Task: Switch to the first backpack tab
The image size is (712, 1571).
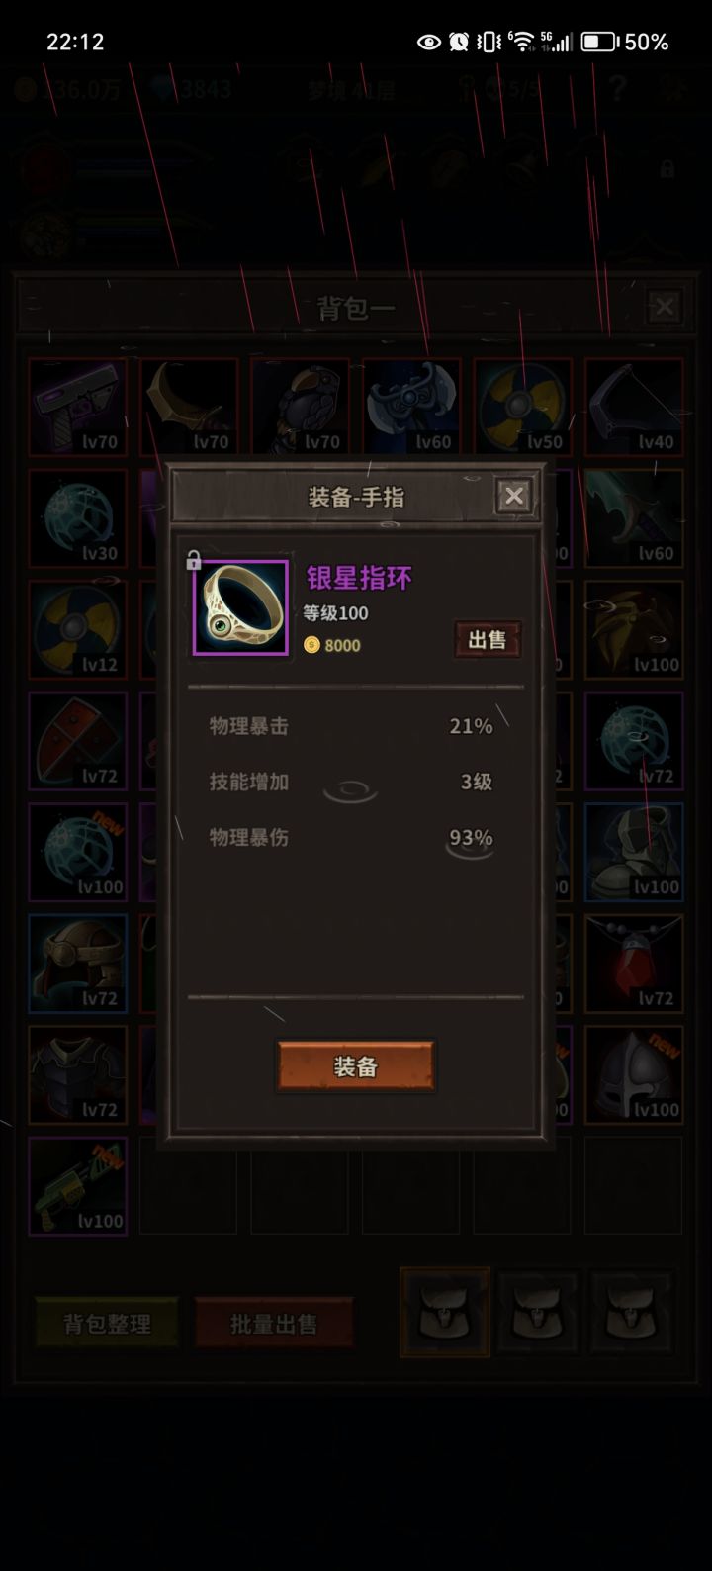Action: point(445,1312)
